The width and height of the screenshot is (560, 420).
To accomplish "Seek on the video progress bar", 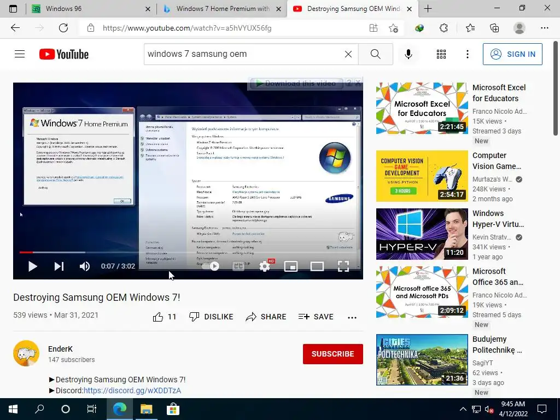I will (x=188, y=252).
